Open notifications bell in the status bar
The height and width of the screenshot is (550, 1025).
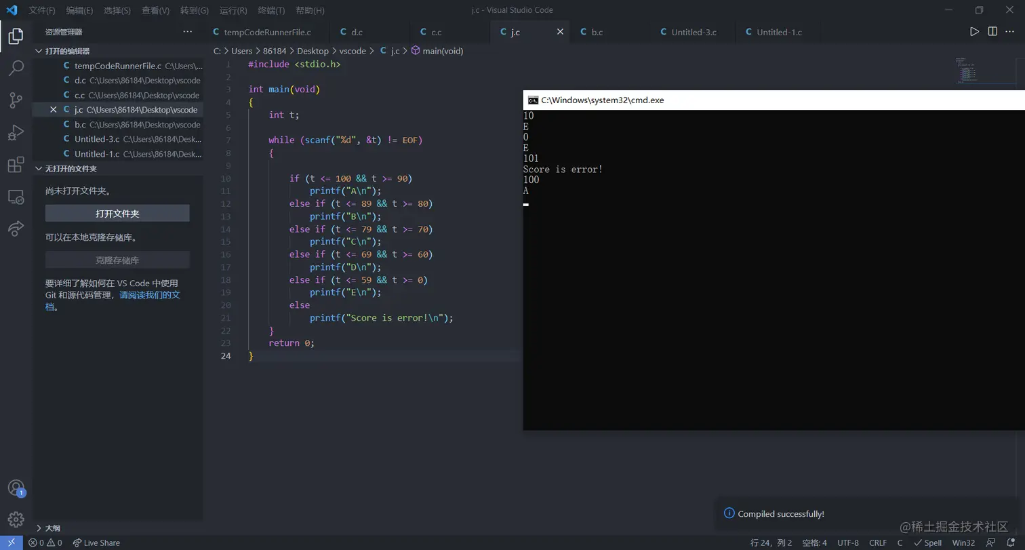click(1011, 543)
